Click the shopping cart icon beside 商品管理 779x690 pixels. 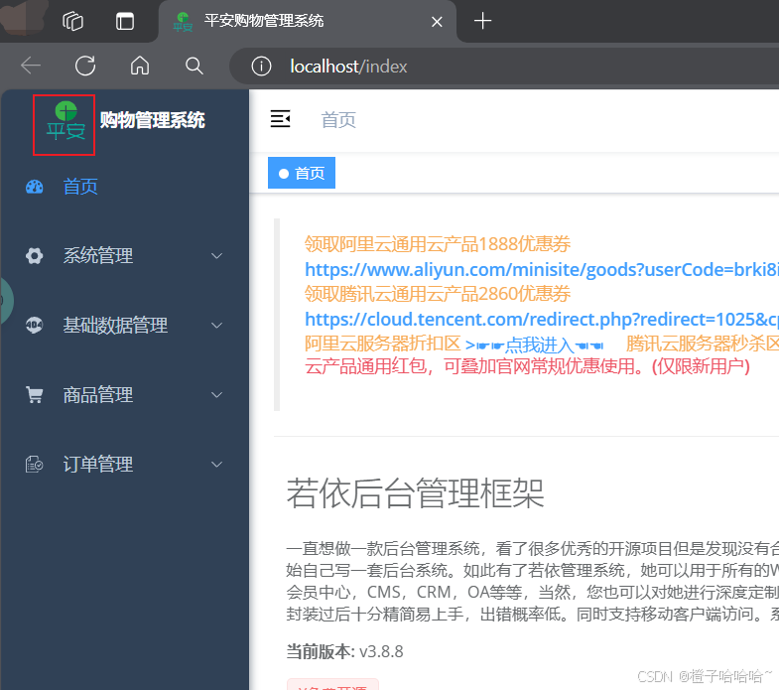(x=35, y=395)
